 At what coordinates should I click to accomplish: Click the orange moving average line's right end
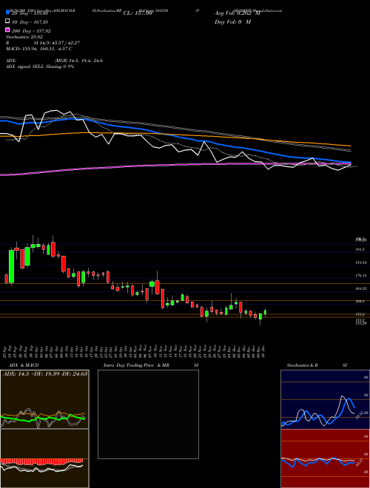349,146
